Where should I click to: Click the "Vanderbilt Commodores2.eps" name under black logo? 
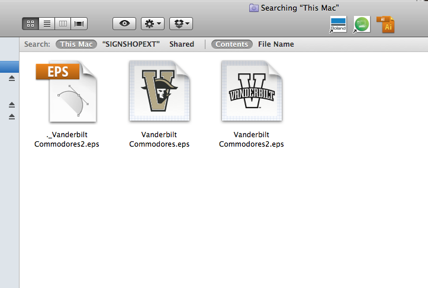tap(252, 140)
